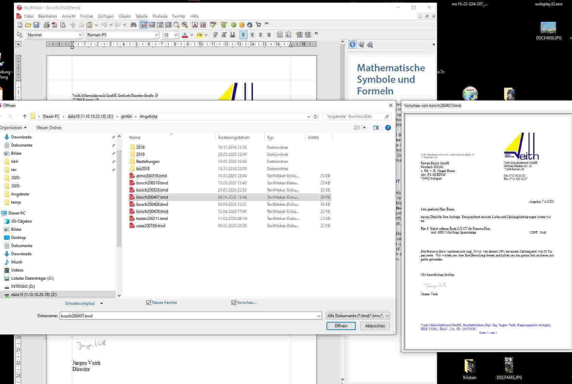Screen dimensions: 572x384
Task: Toggle Italic formatting icon
Action: point(224,35)
